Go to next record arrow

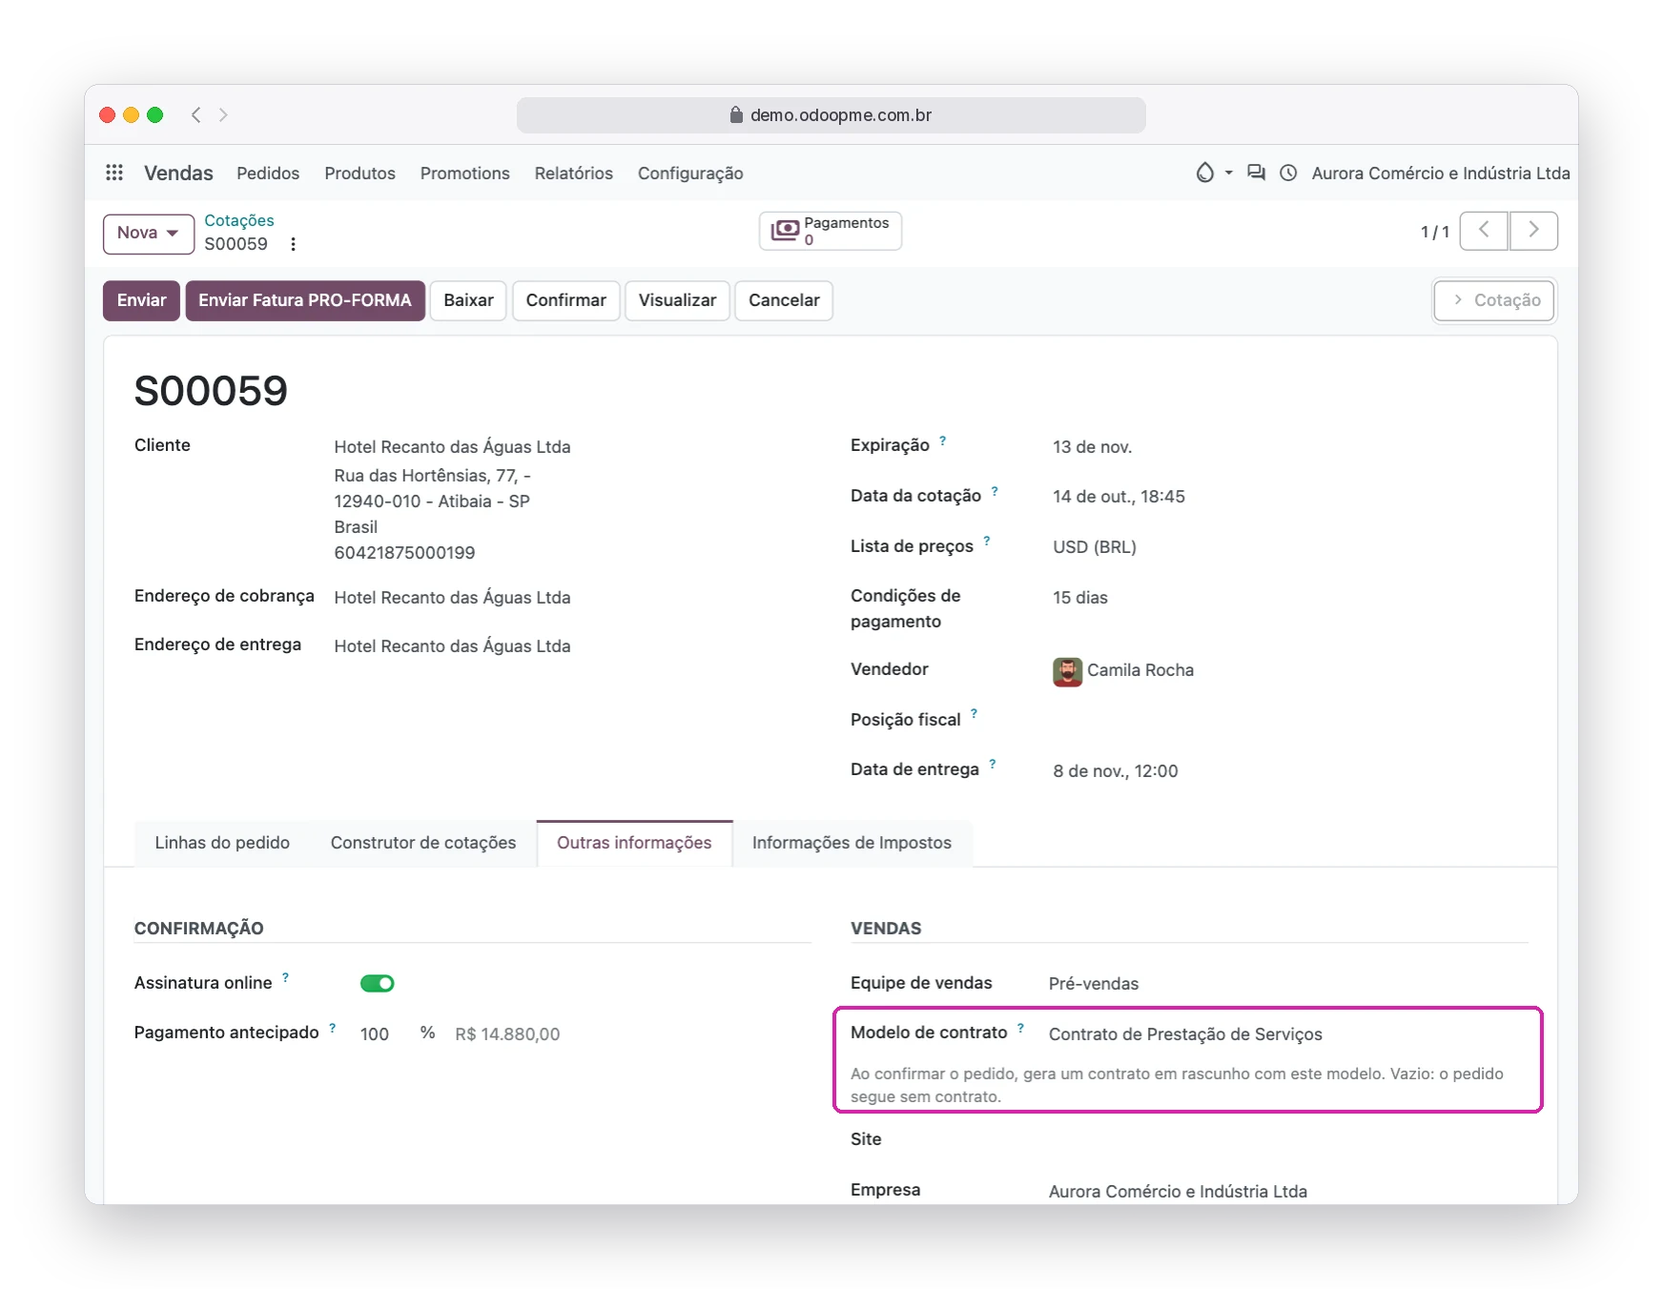[1533, 231]
